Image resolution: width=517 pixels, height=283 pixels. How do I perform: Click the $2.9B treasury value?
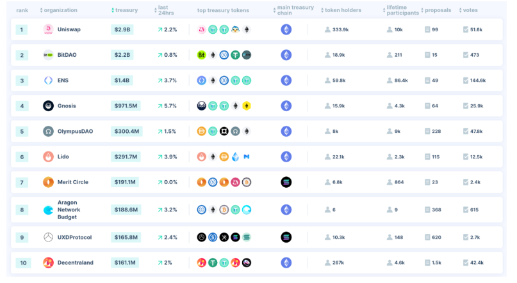pyautogui.click(x=122, y=29)
